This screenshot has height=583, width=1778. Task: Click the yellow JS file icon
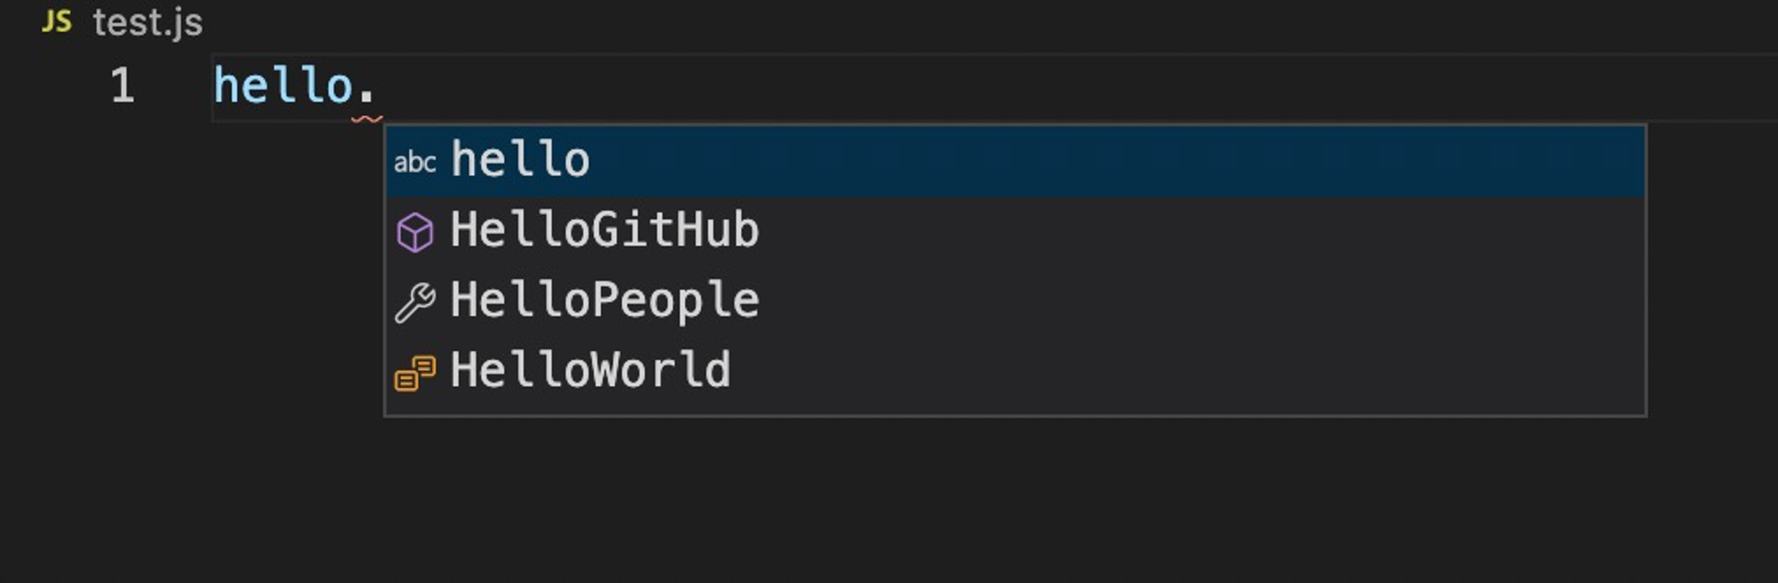[56, 21]
